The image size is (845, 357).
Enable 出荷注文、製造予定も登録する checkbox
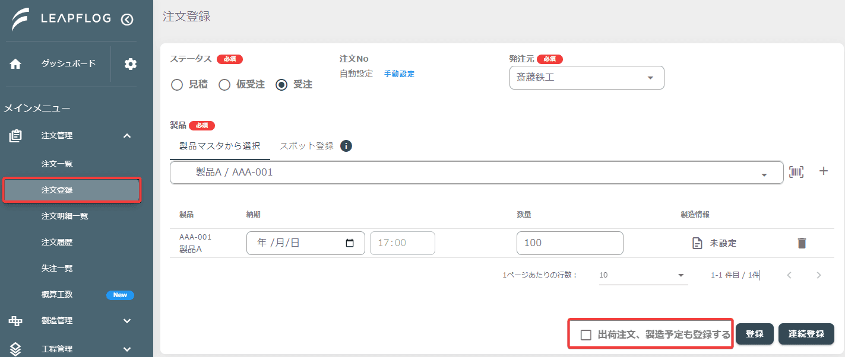click(x=586, y=335)
